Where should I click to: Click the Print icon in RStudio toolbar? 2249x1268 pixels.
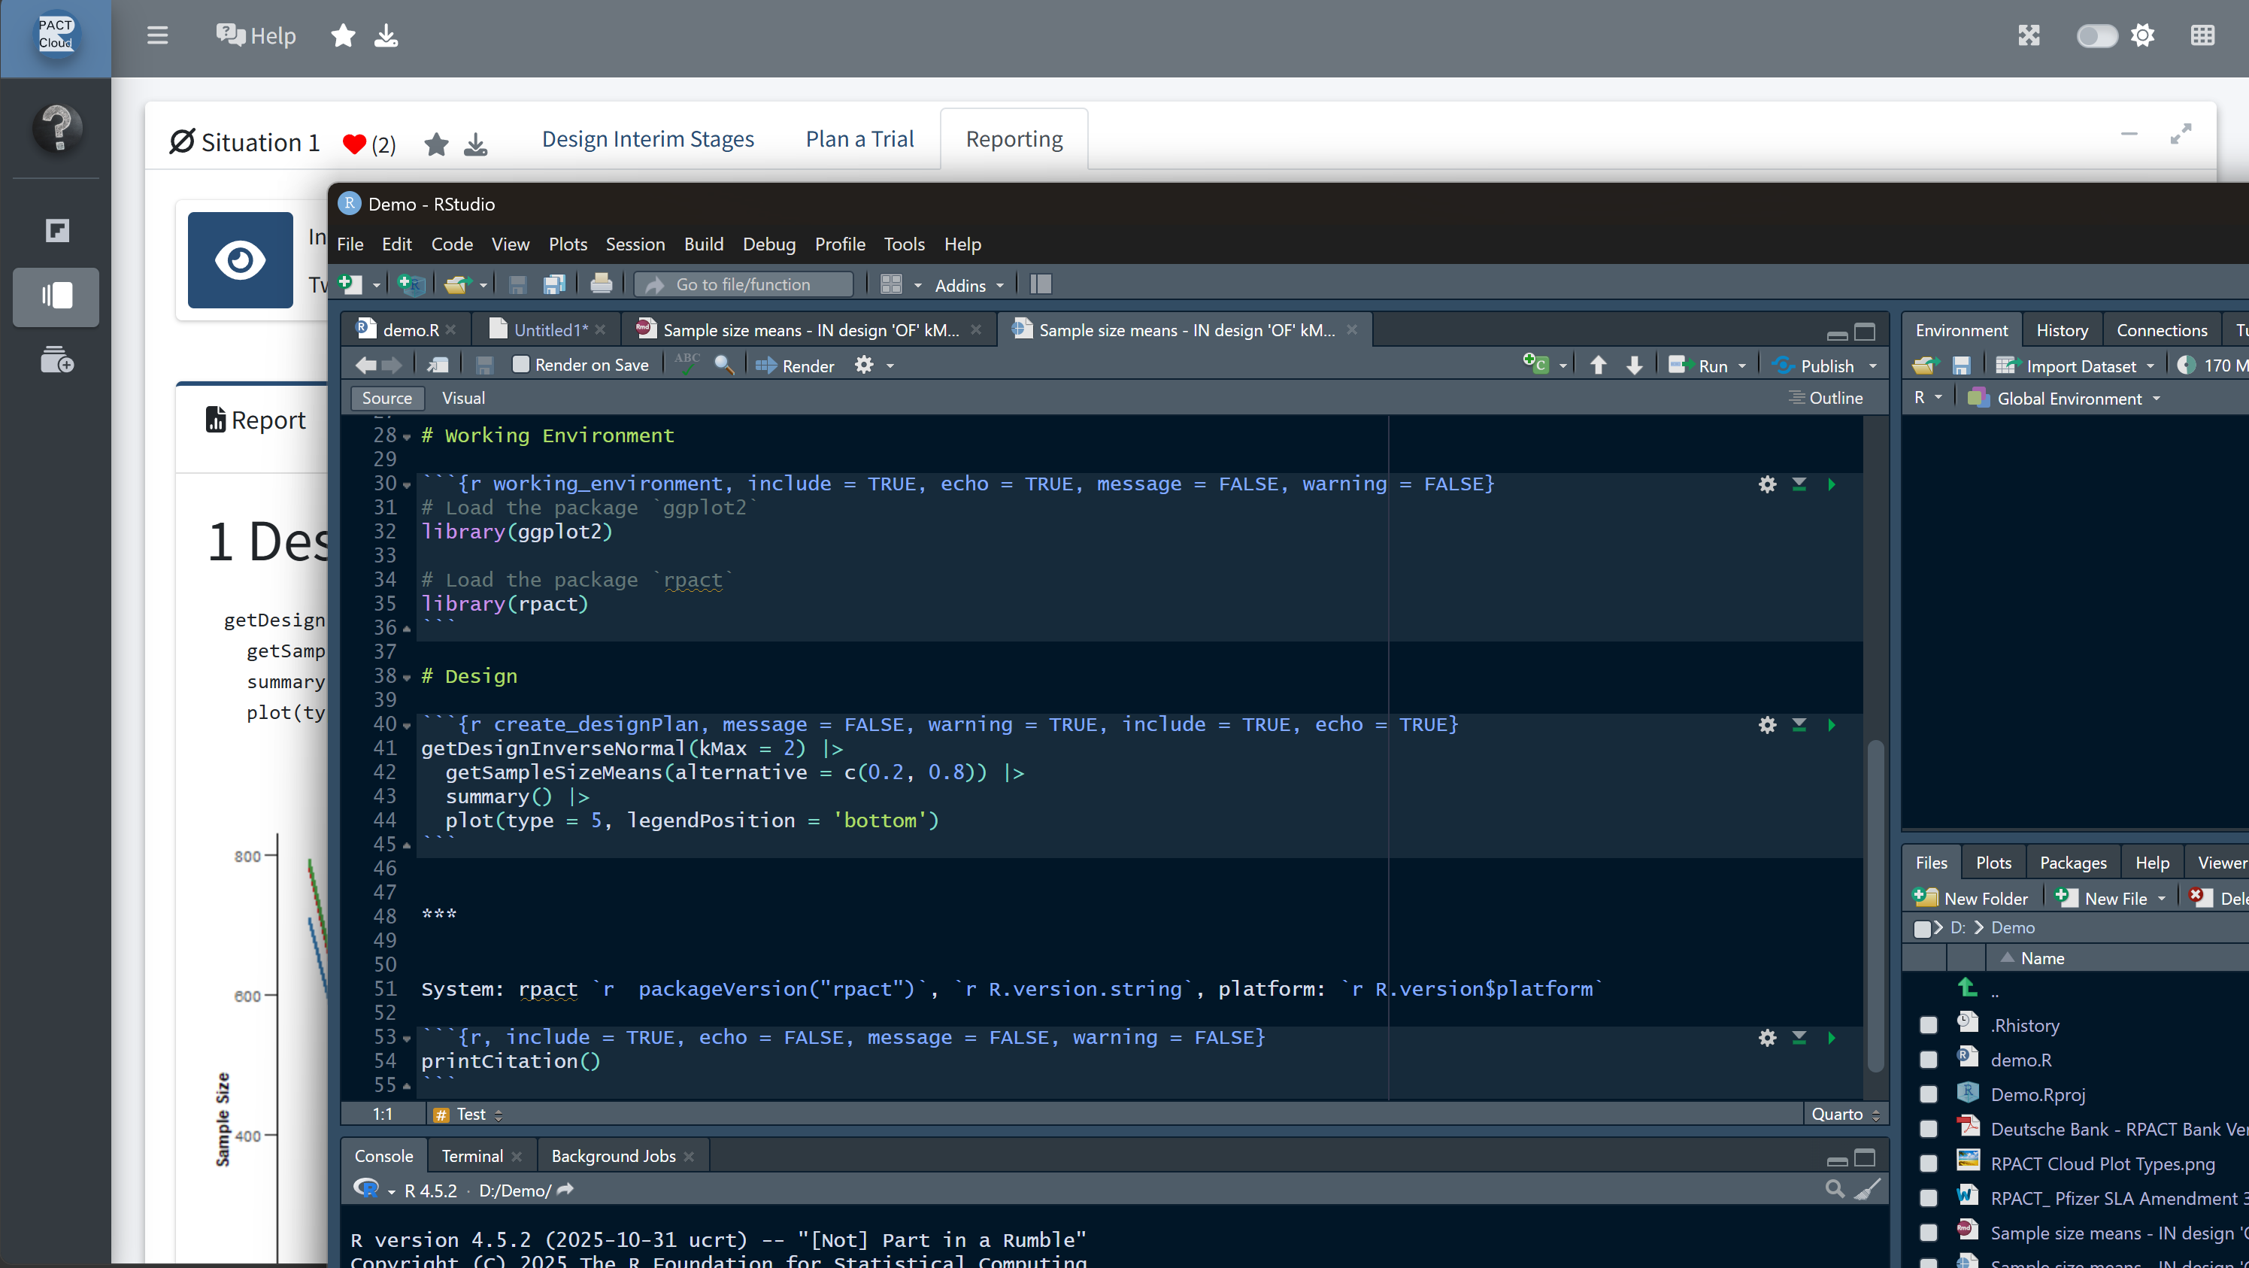click(x=601, y=285)
